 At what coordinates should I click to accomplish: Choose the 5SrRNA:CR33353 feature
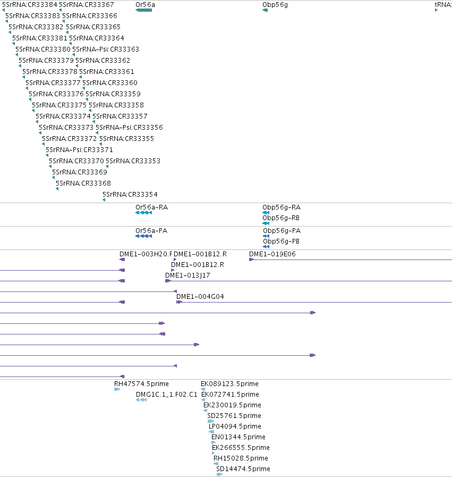click(133, 161)
